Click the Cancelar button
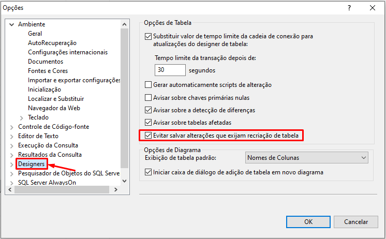Screen dimensions: 386x239 coord(355,221)
